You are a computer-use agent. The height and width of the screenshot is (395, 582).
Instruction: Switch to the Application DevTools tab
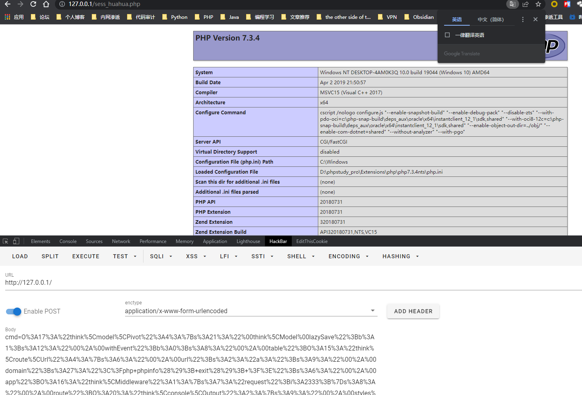tap(215, 241)
